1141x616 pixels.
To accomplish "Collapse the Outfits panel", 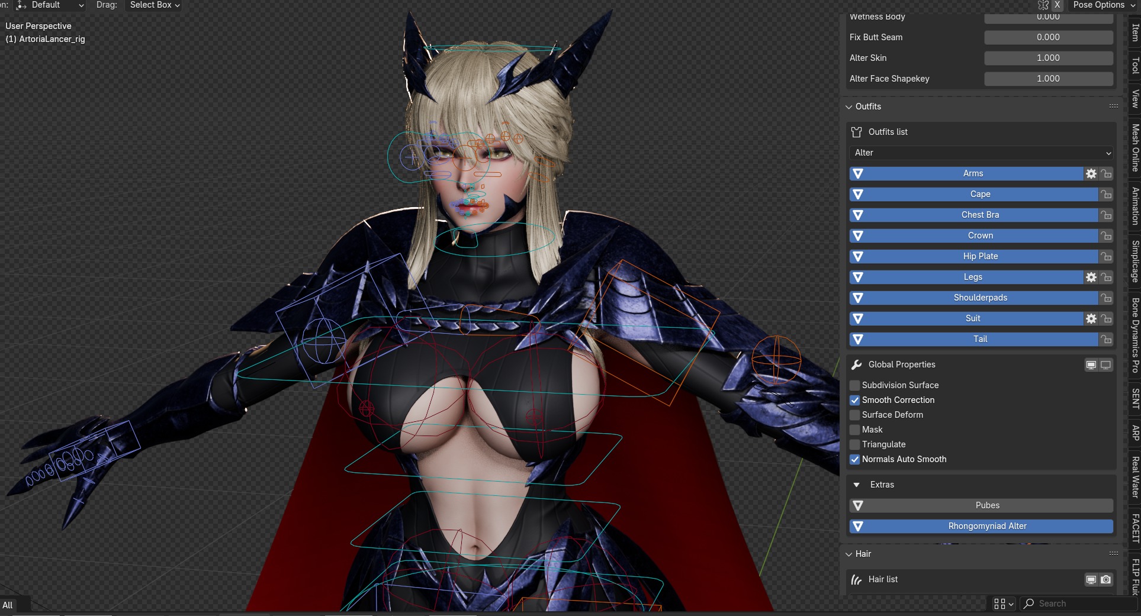I will (849, 107).
